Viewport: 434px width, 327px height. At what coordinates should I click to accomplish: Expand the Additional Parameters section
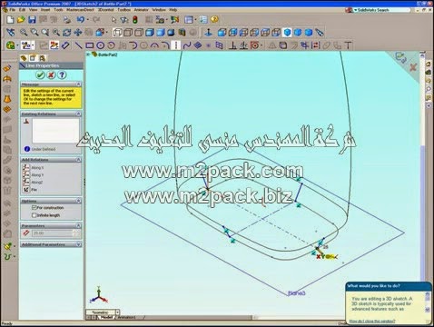[78, 244]
